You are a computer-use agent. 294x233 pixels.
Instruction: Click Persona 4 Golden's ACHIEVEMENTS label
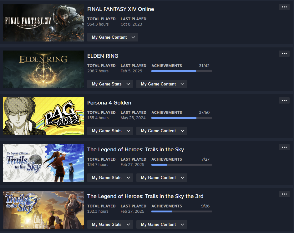167,112
